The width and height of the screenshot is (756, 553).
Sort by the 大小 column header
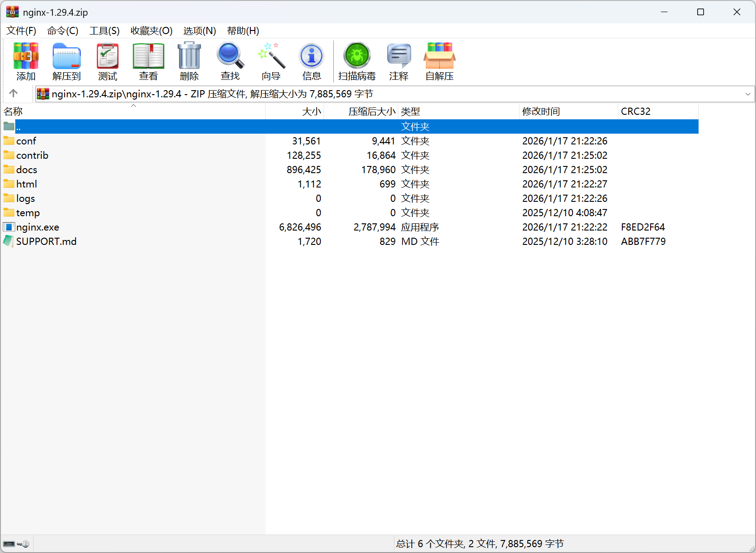point(295,111)
